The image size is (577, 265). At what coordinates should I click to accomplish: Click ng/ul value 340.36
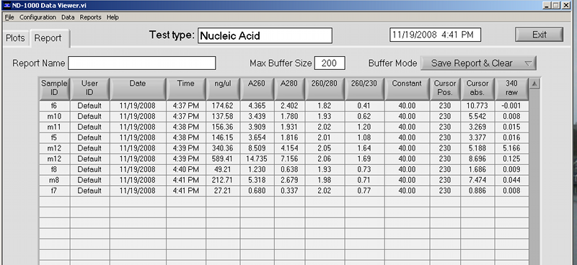(223, 148)
